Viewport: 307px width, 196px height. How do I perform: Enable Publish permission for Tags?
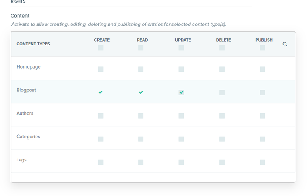pyautogui.click(x=263, y=162)
